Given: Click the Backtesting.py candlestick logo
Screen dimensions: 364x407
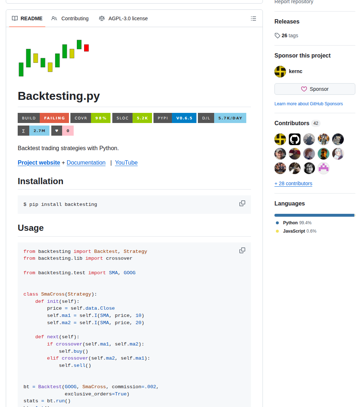Looking at the screenshot, I should tap(54, 58).
